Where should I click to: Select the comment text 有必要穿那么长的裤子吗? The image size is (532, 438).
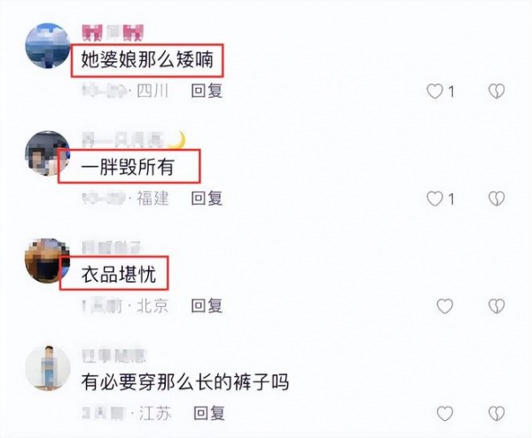point(185,382)
